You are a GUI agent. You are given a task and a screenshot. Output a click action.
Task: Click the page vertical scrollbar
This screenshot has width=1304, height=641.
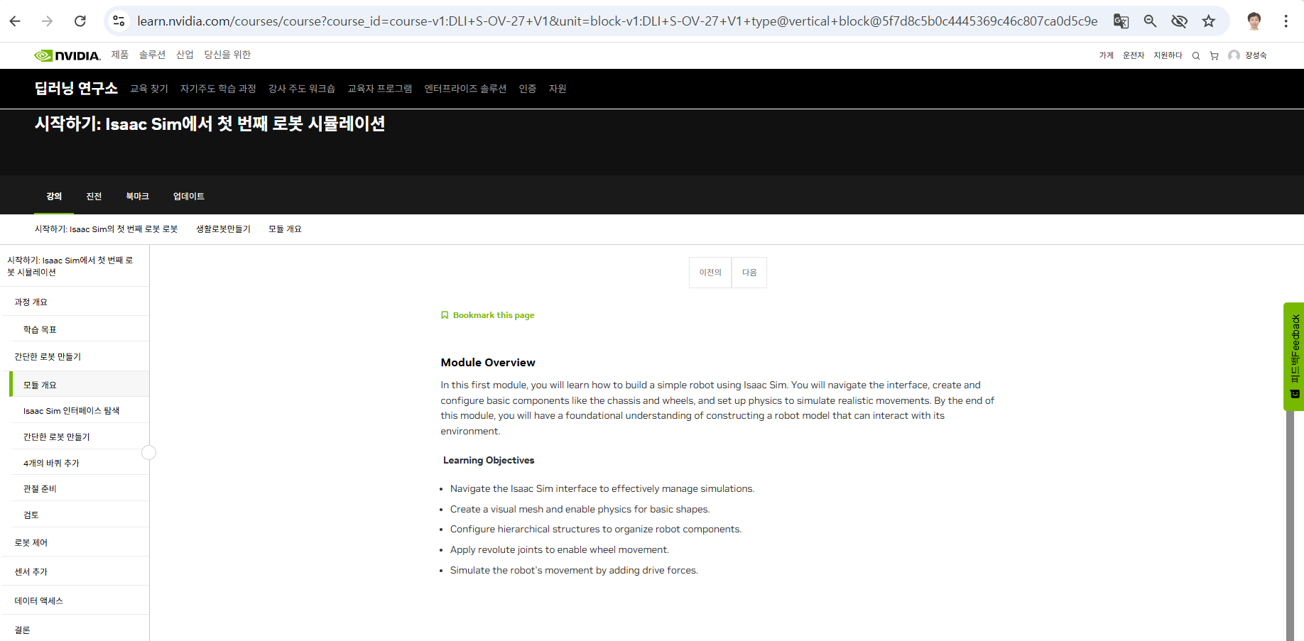coord(1290,525)
